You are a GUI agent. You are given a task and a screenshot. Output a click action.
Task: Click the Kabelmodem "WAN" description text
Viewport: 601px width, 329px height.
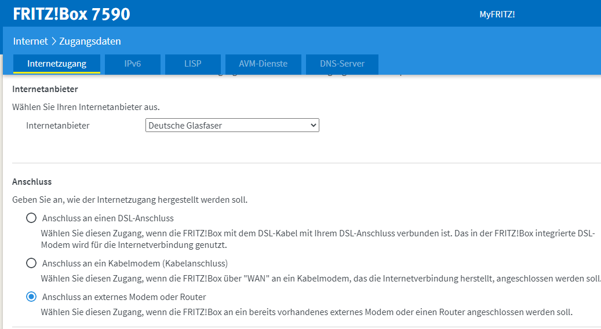click(x=321, y=279)
